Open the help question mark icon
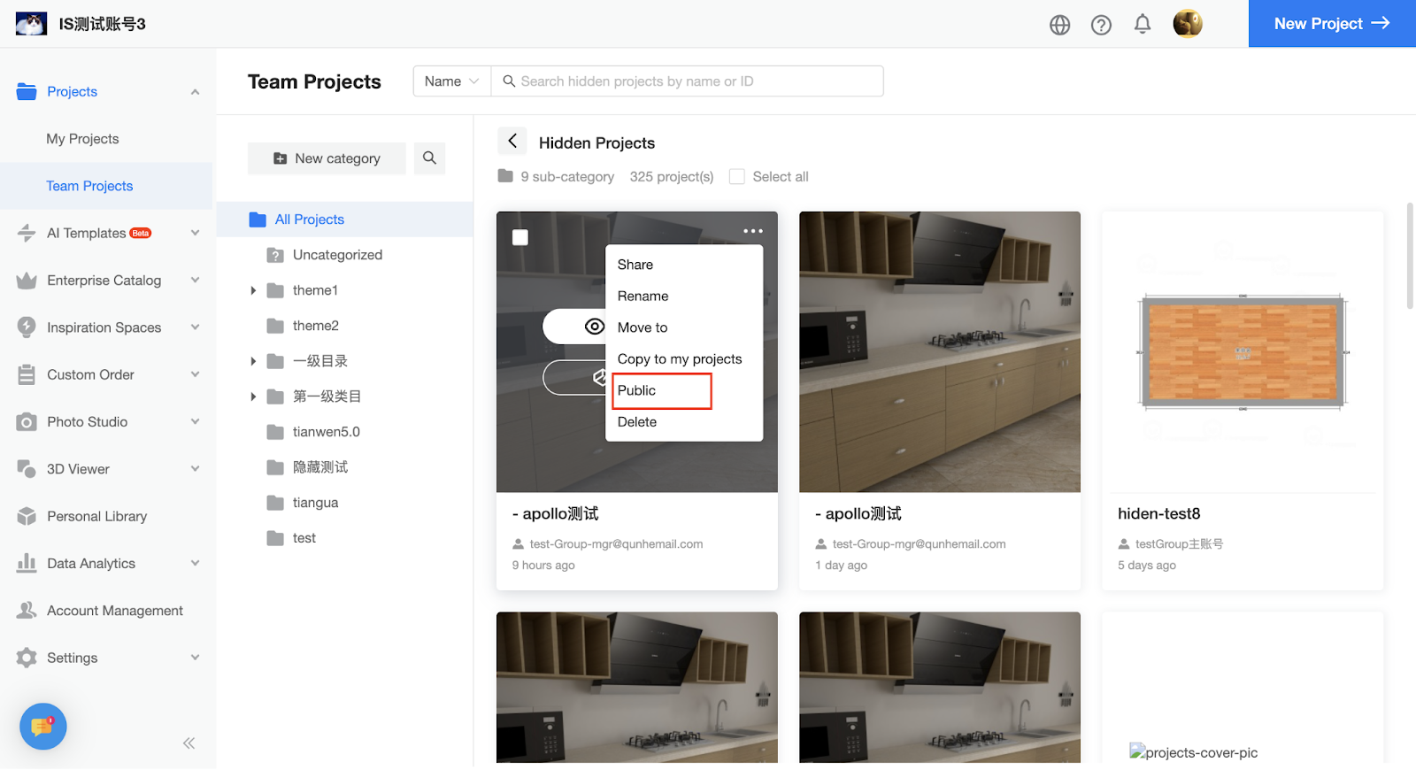 point(1101,25)
